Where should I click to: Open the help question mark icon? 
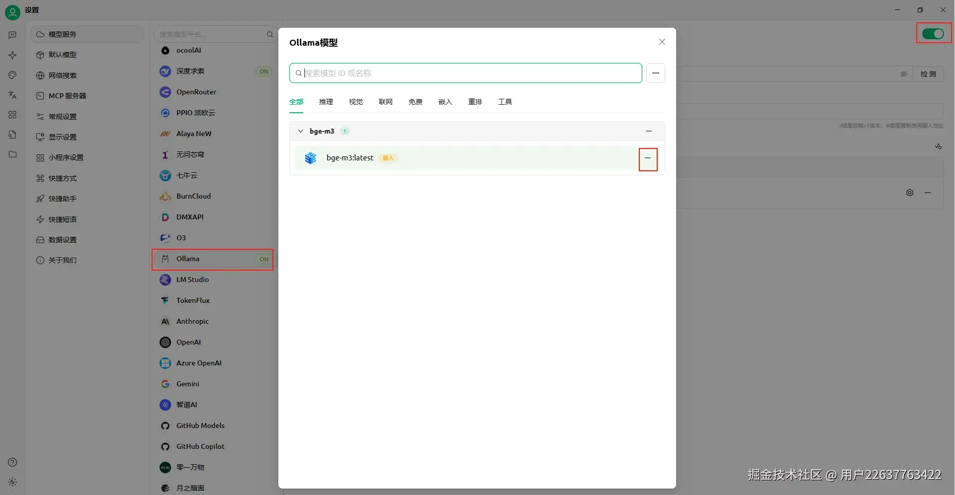pyautogui.click(x=12, y=462)
